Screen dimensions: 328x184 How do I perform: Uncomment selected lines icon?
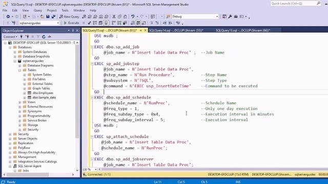tap(157, 23)
